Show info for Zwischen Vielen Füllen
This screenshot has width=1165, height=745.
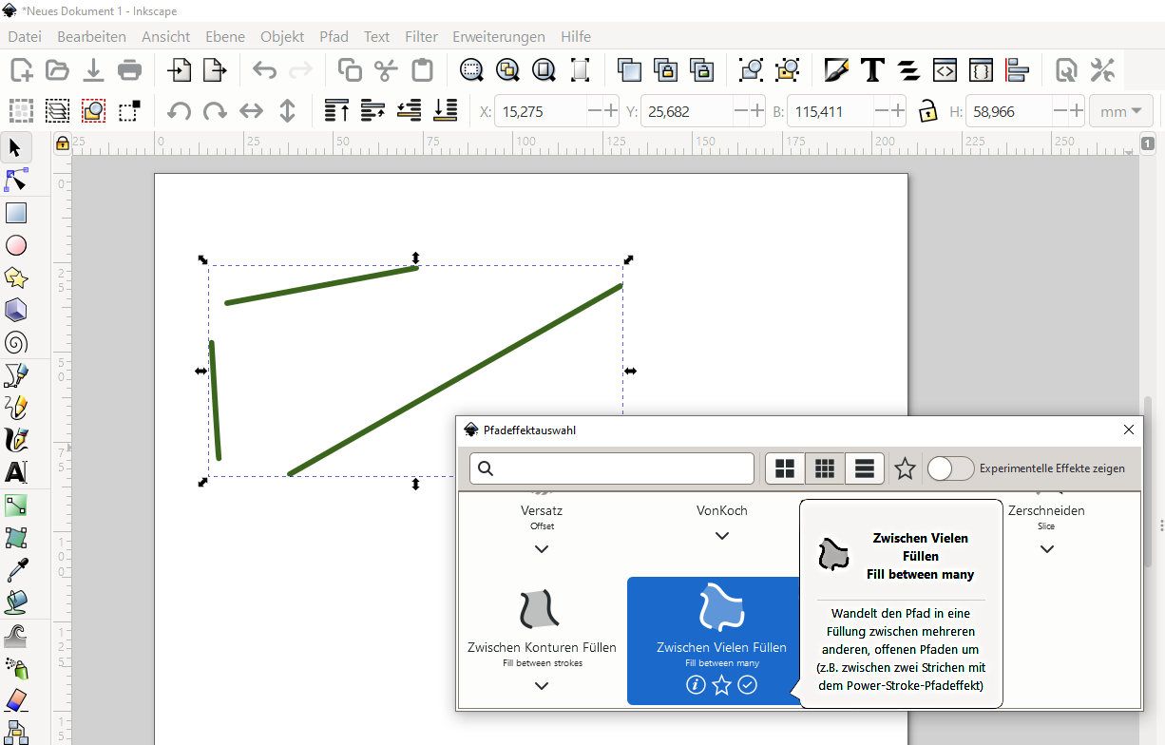point(696,685)
